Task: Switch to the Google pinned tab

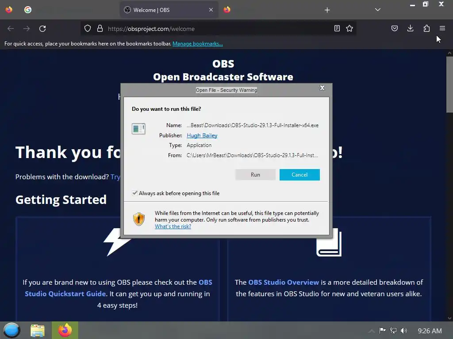Action: click(28, 10)
